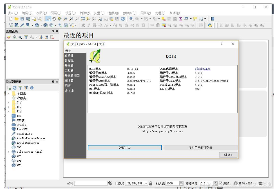
Task: Refresh the map canvas with the blue arrows icon
Action: click(x=123, y=19)
